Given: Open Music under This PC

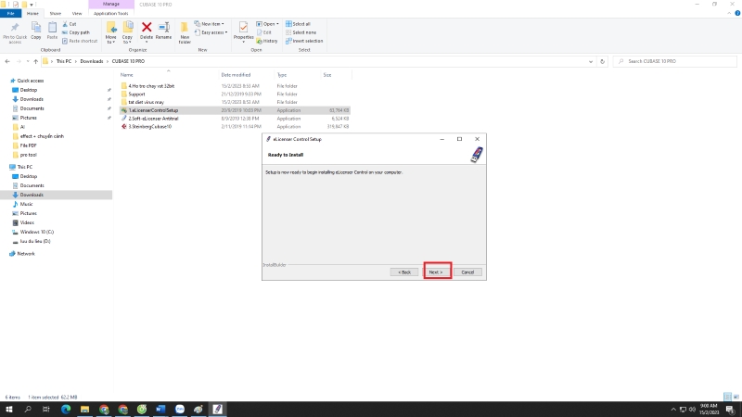Looking at the screenshot, I should [26, 204].
